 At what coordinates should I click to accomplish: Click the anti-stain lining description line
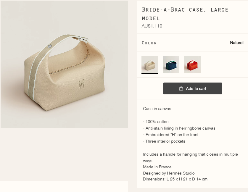click(179, 128)
